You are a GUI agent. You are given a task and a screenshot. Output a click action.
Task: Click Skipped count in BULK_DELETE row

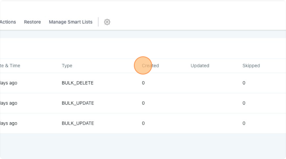[x=244, y=83]
